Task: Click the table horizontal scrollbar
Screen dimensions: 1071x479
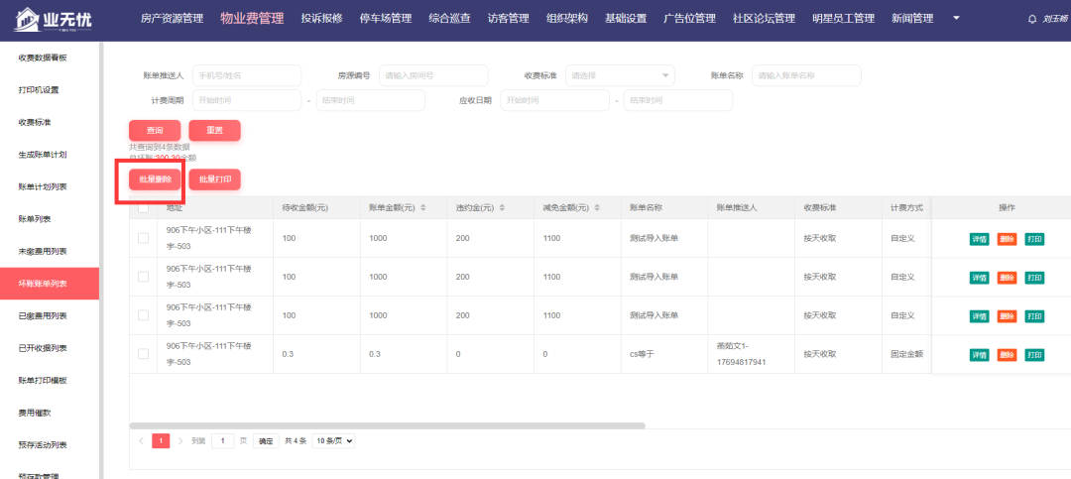Action: click(388, 425)
